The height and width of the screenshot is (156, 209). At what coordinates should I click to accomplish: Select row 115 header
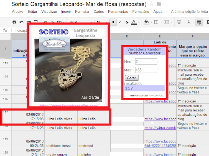6,90
